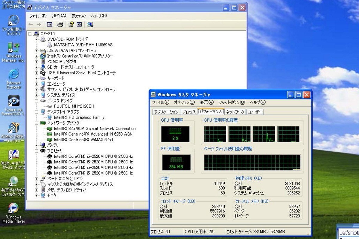Select the CyberLink PowerDVD desktop icon

(x=14, y=106)
